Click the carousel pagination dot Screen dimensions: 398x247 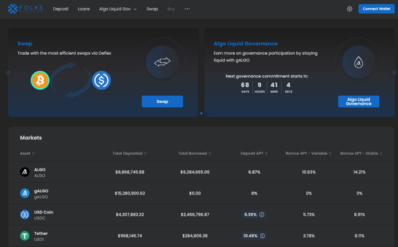pos(201,113)
